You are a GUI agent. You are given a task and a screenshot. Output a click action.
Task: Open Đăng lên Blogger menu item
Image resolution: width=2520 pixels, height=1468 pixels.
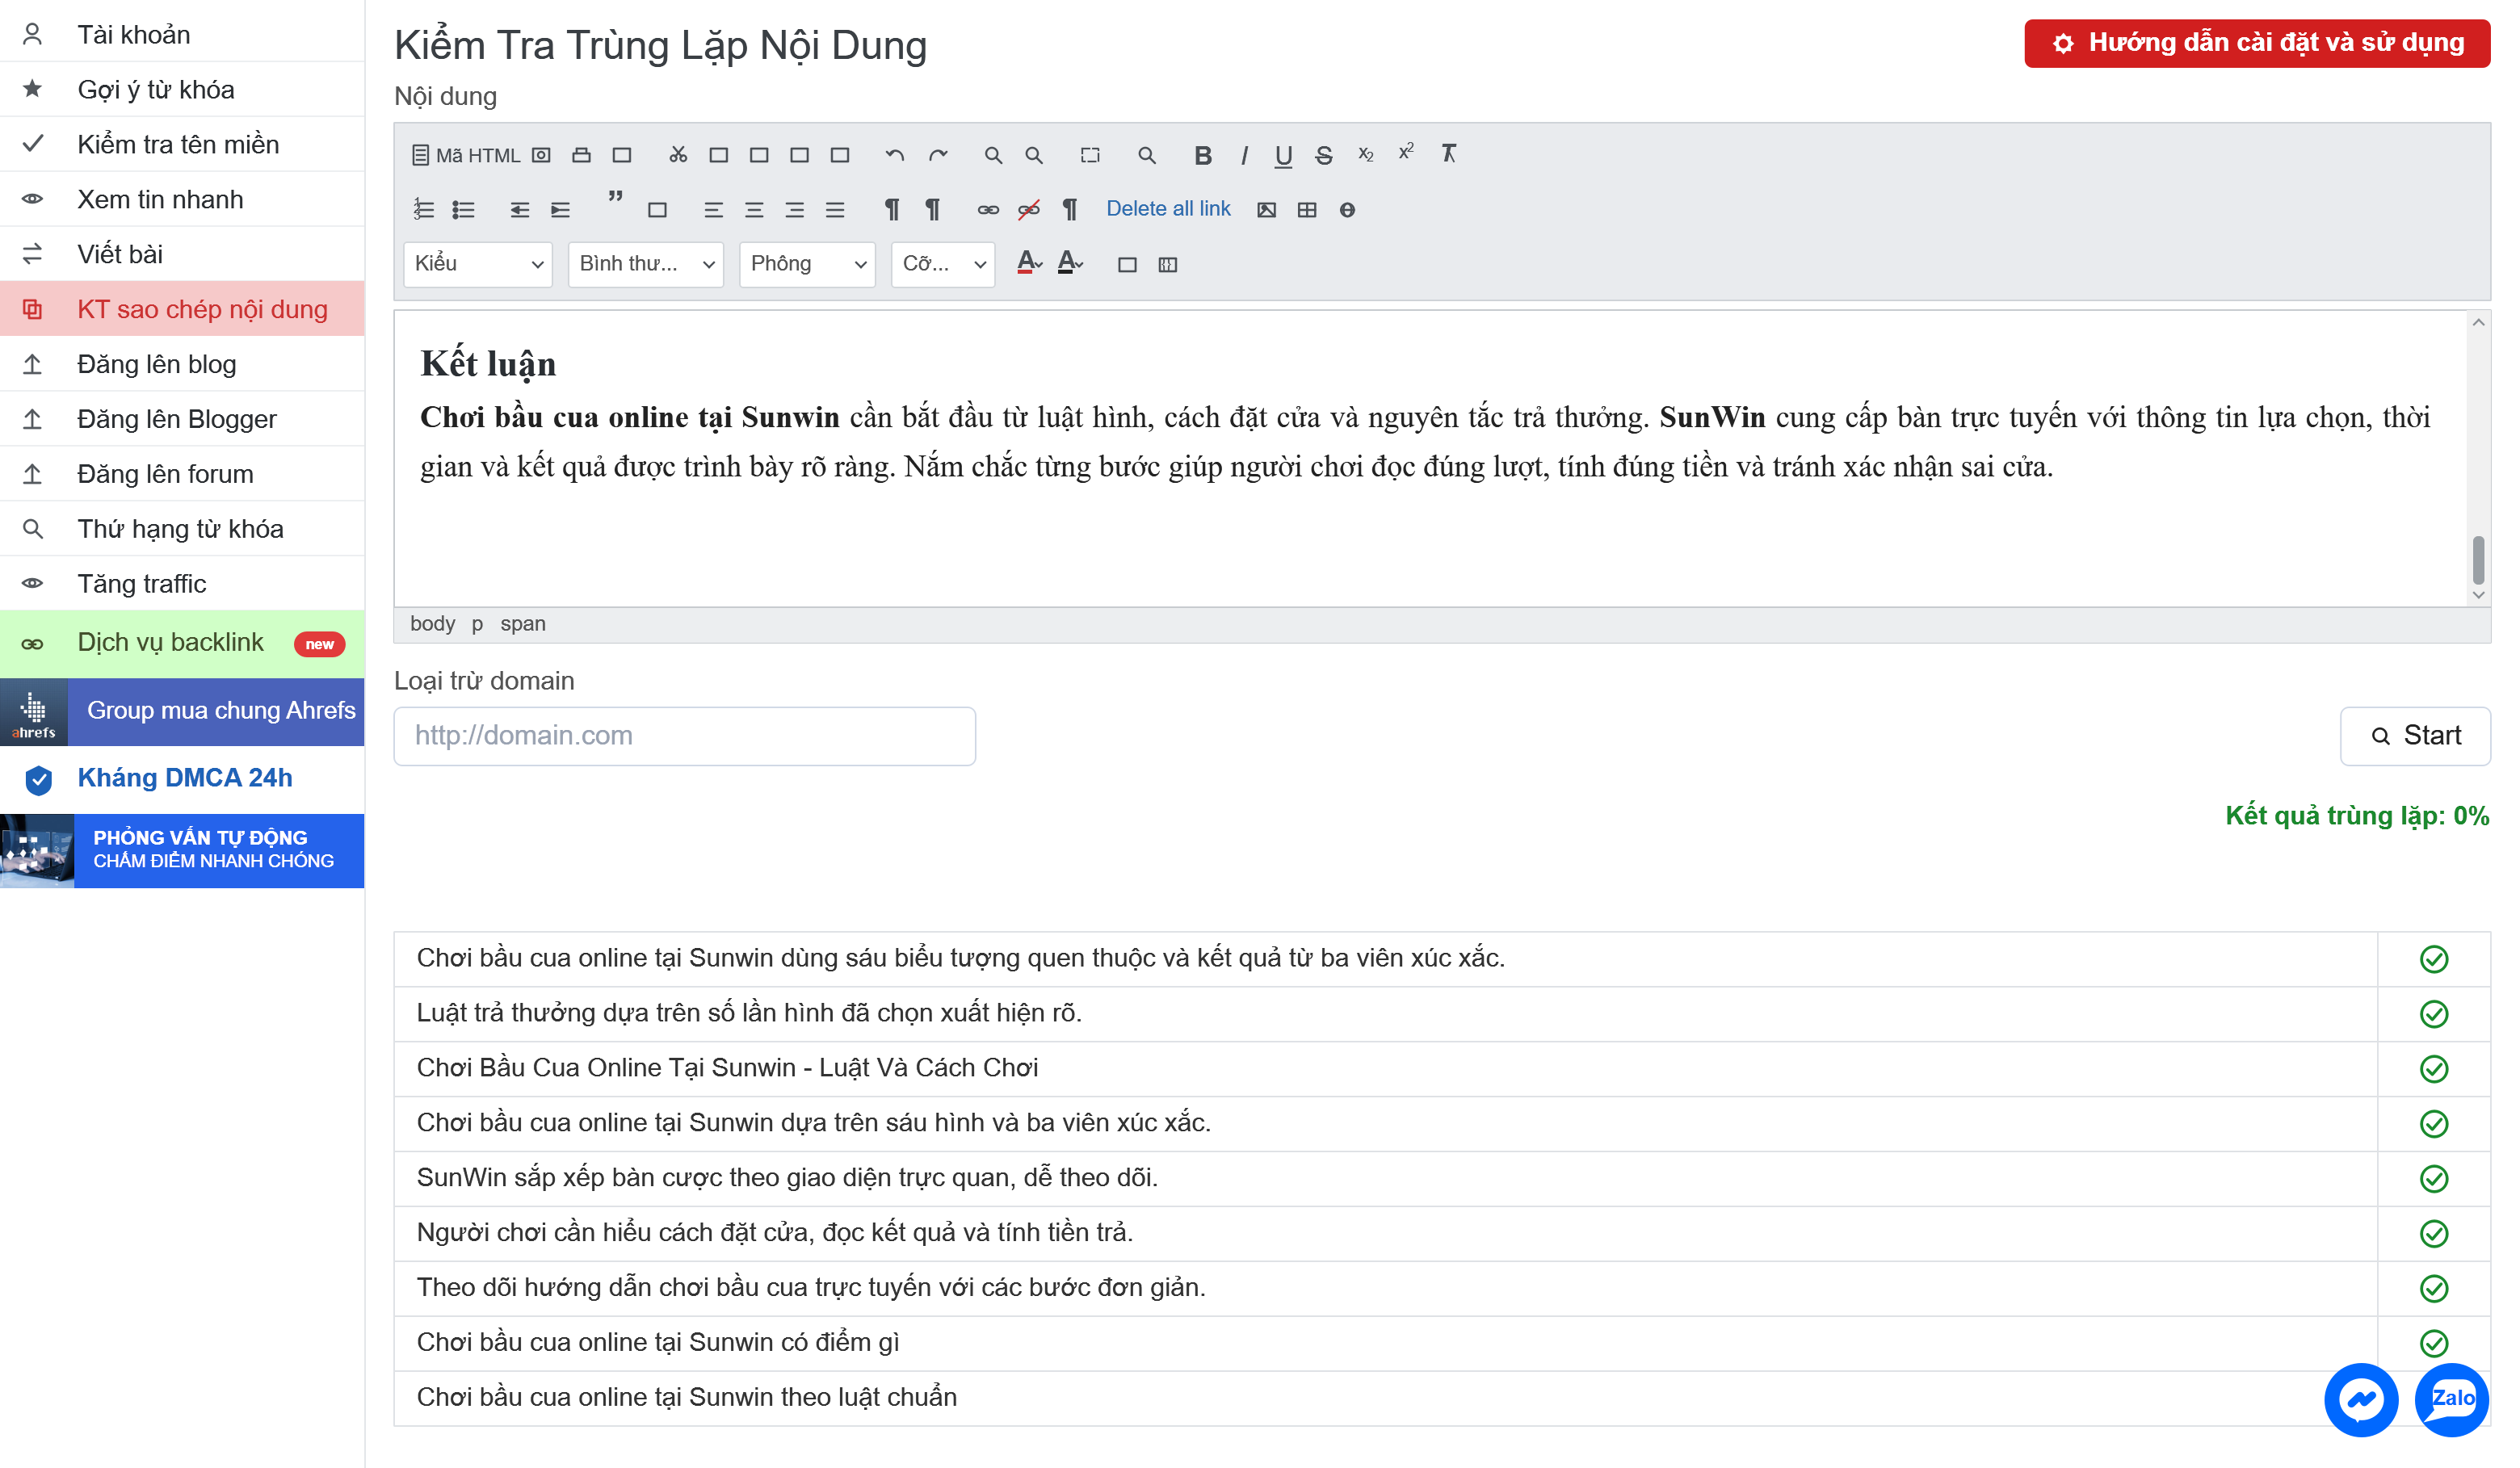pyautogui.click(x=182, y=419)
